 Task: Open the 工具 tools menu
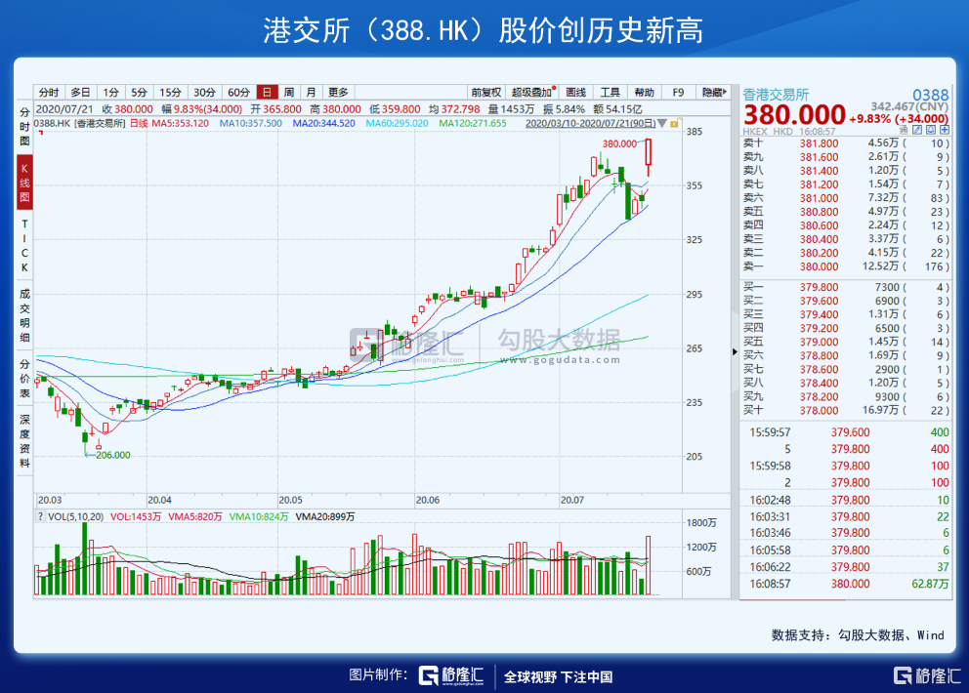tap(610, 92)
